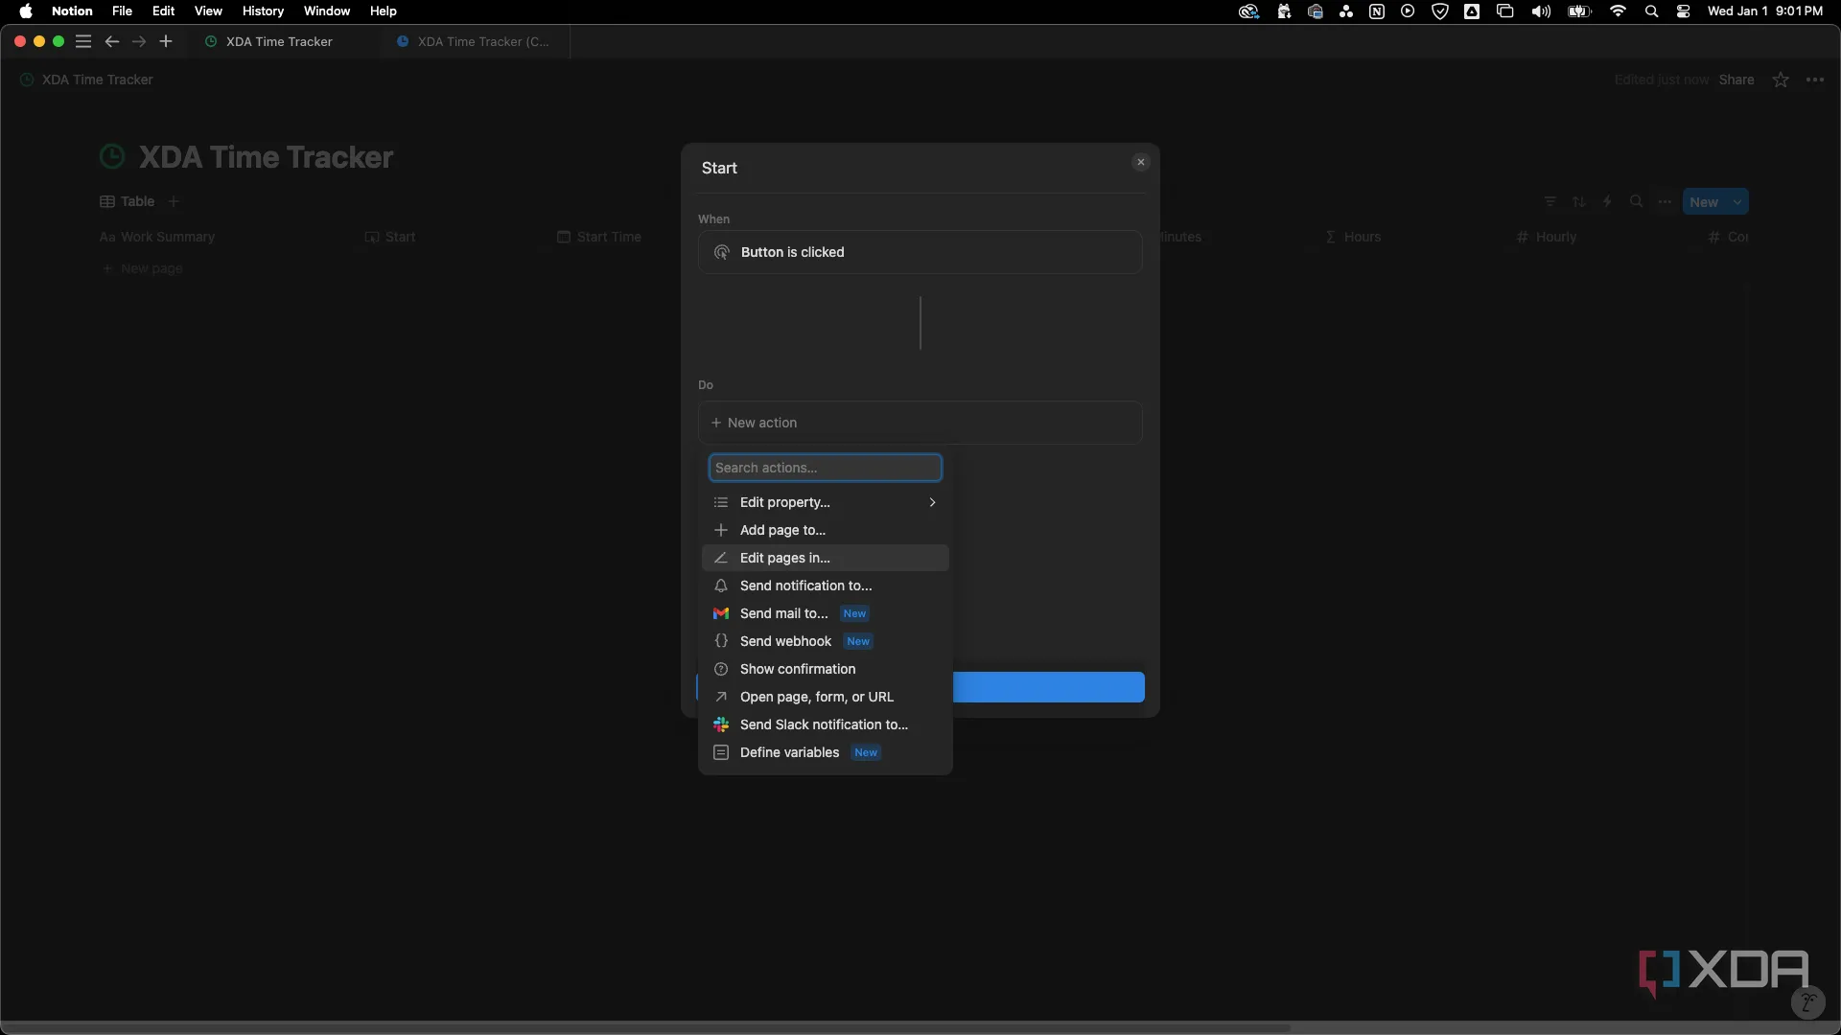This screenshot has width=1841, height=1035.
Task: Switch to the XDA Time Tracker (C... tab
Action: tap(475, 41)
